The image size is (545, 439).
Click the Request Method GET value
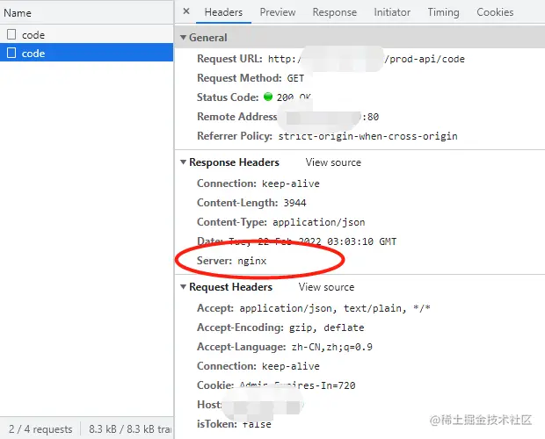pos(295,78)
